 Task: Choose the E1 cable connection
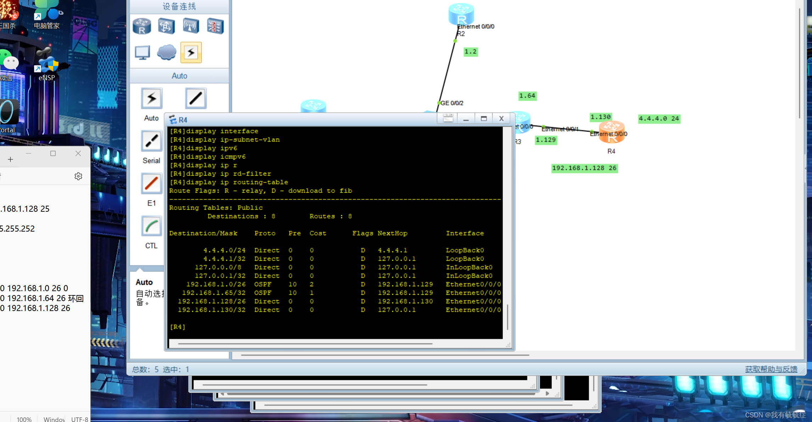(x=151, y=184)
